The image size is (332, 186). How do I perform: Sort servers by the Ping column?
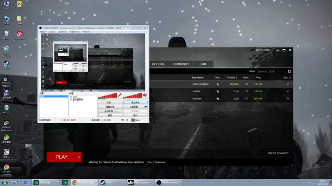point(258,78)
